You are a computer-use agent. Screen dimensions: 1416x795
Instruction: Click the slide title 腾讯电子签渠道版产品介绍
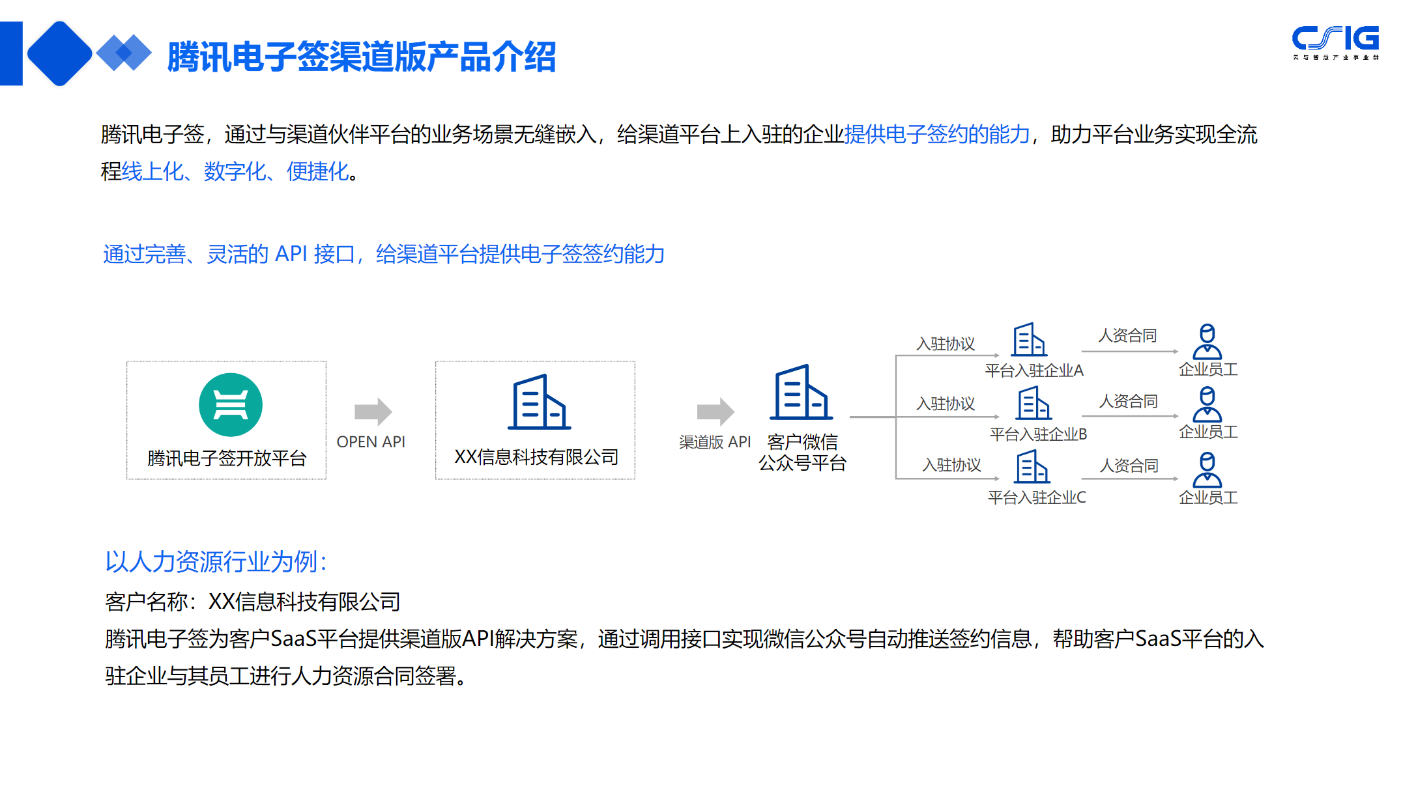coord(362,57)
